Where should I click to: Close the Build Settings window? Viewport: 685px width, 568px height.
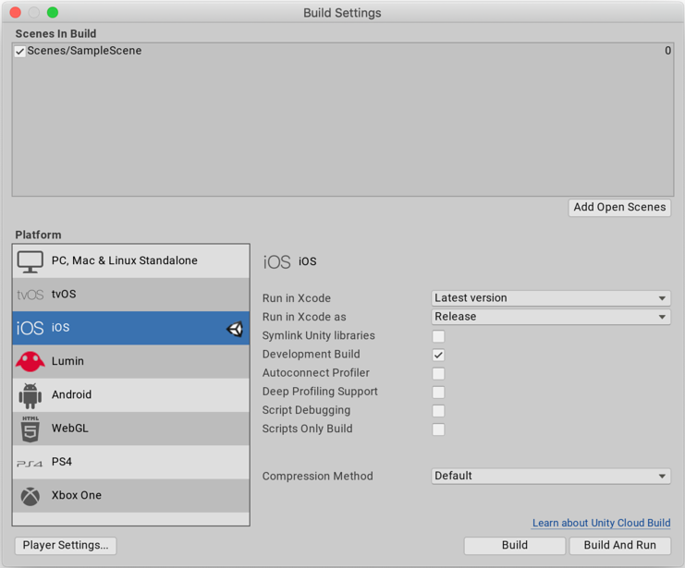click(x=16, y=13)
